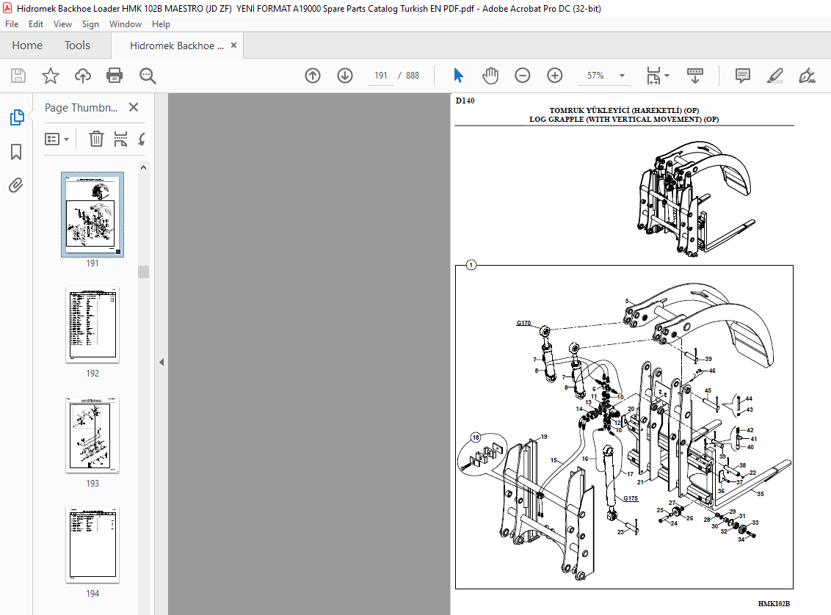The height and width of the screenshot is (615, 831).
Task: Open thumbnail options menu dropdown
Action: tap(57, 139)
